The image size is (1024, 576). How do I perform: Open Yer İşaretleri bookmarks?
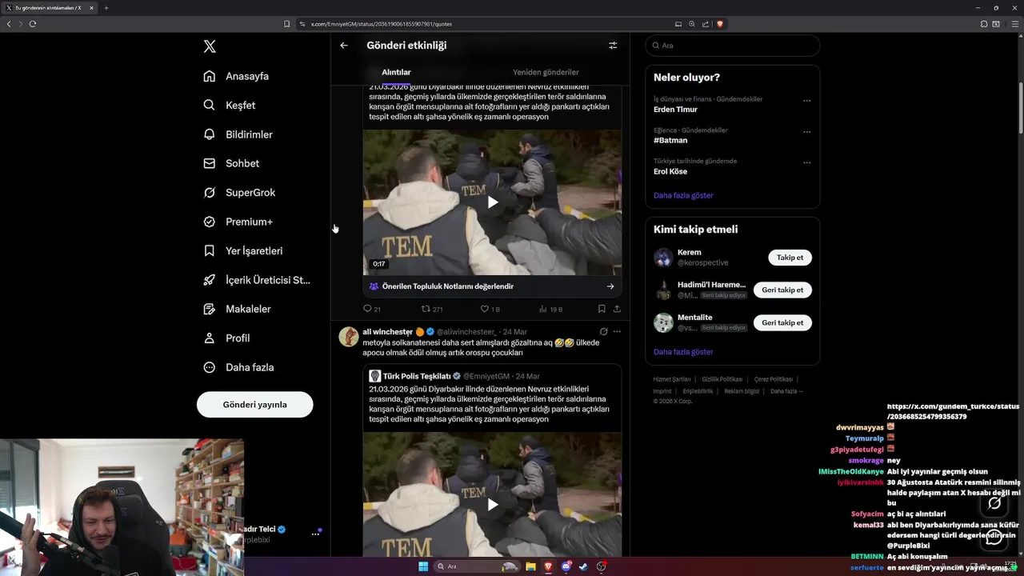[x=243, y=250]
